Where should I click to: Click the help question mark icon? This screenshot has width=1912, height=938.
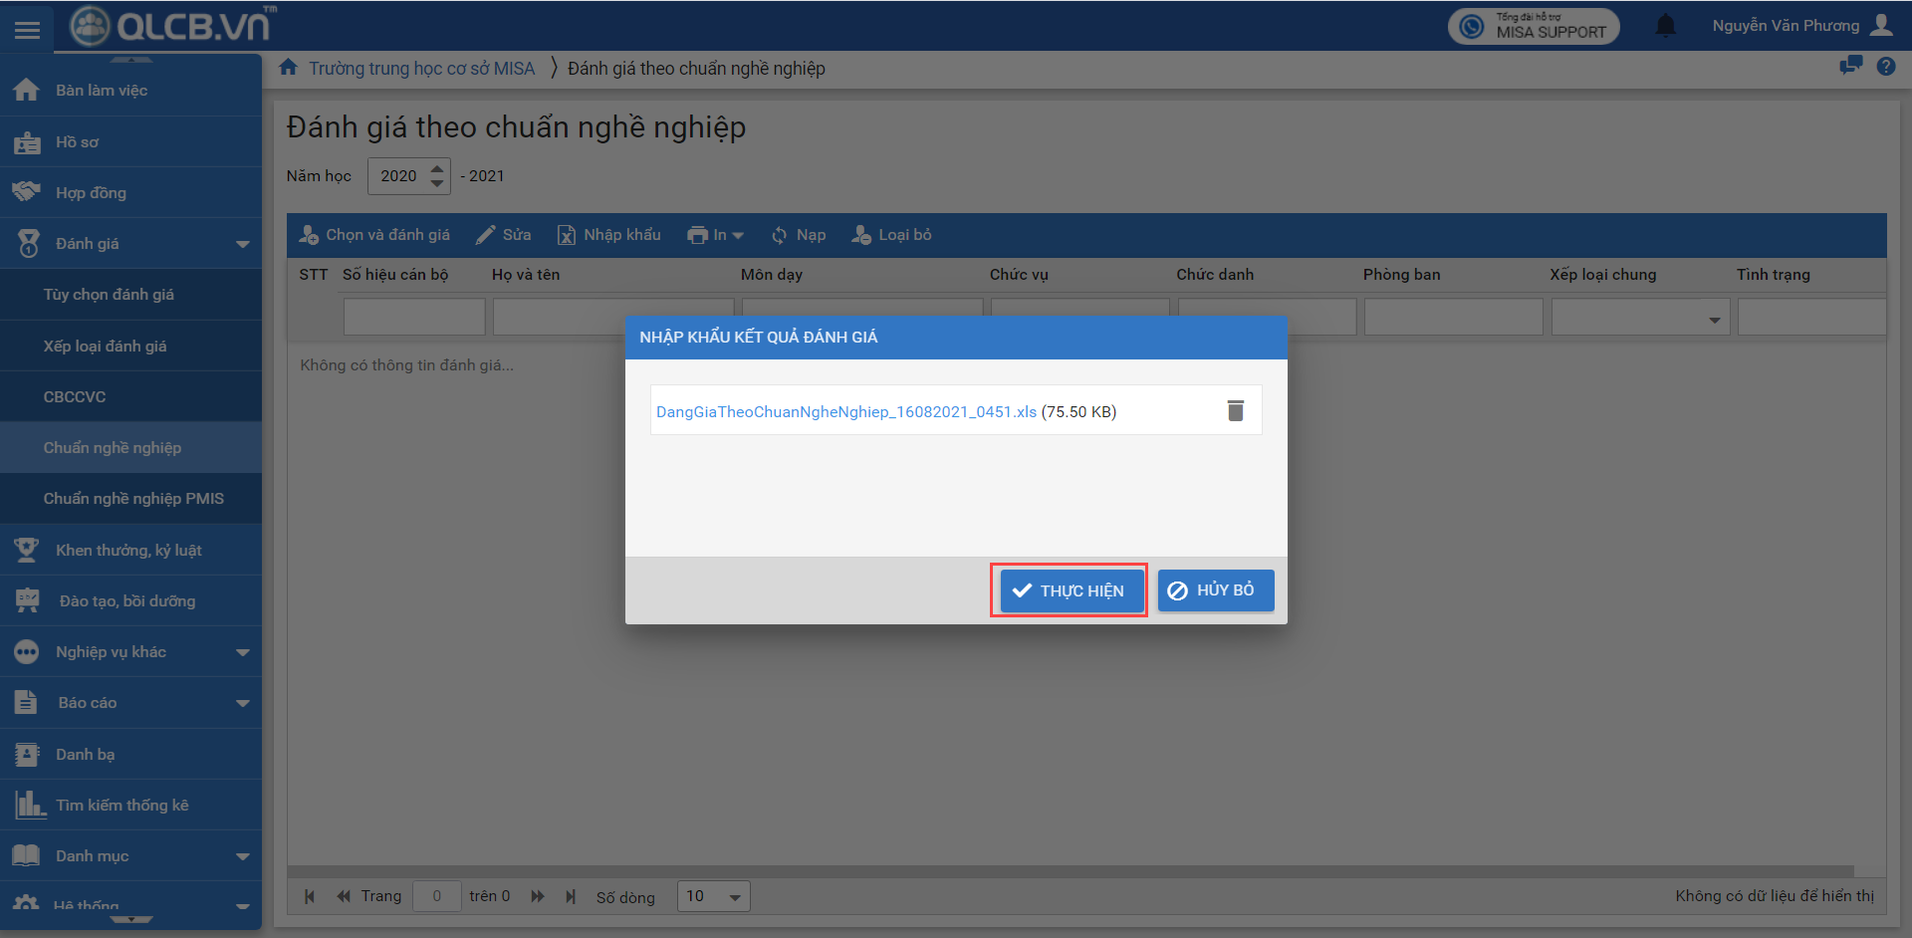point(1885,67)
